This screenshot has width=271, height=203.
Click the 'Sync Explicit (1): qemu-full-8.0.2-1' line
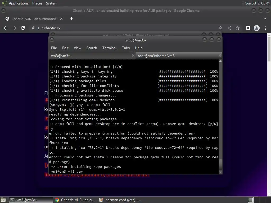click(x=87, y=109)
